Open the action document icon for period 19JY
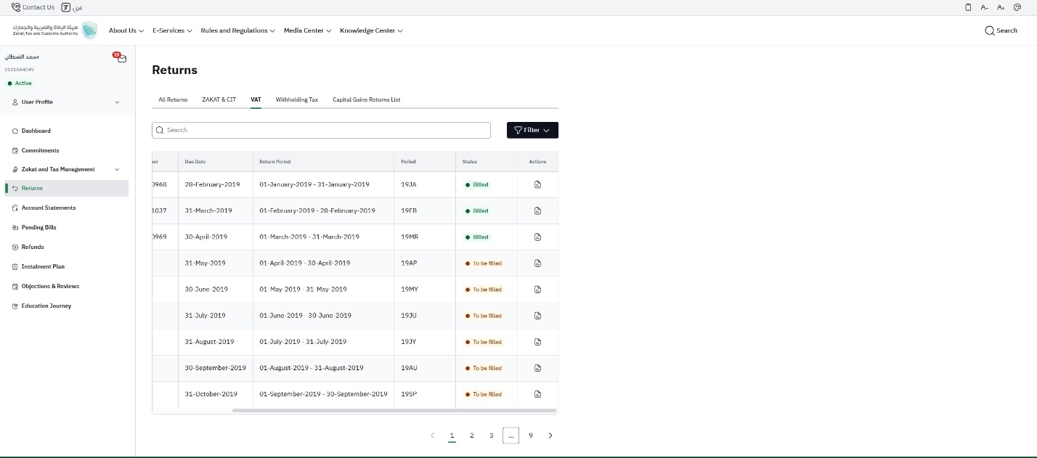This screenshot has height=458, width=1037. (x=537, y=342)
